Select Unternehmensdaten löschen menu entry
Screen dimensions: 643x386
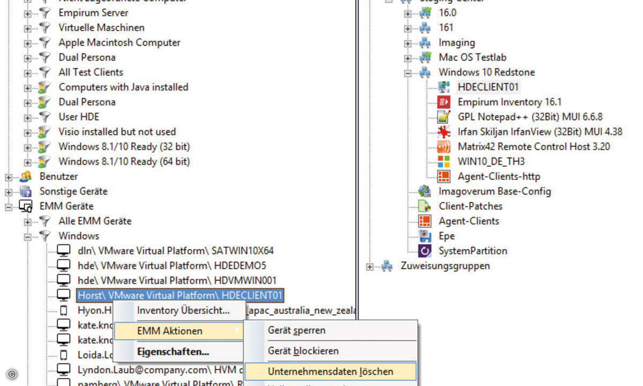tap(331, 372)
